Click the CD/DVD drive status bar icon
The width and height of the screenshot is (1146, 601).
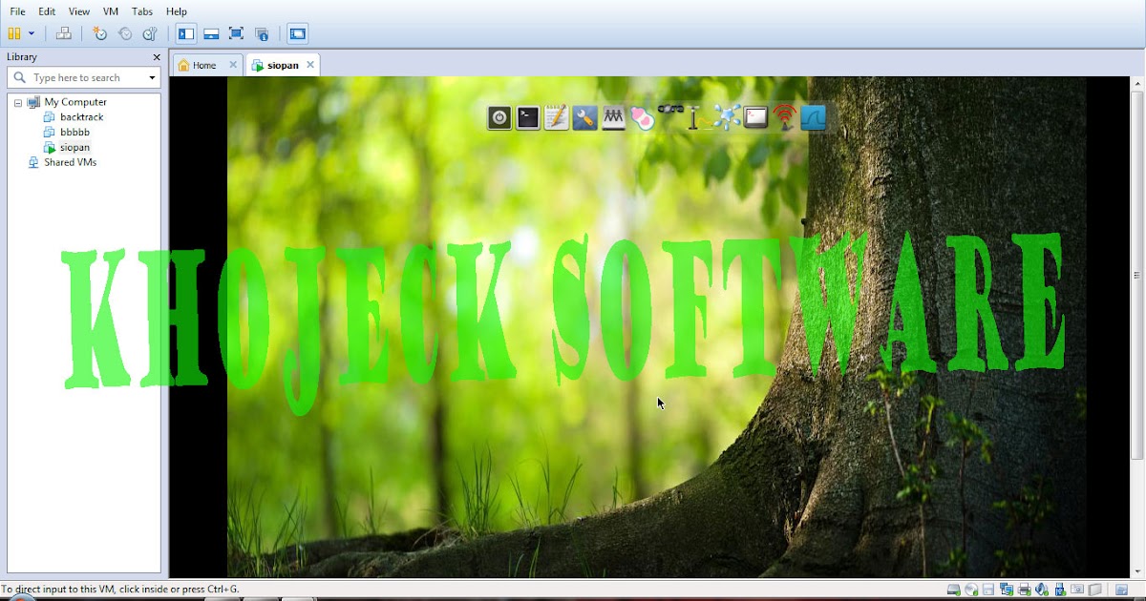tap(971, 591)
